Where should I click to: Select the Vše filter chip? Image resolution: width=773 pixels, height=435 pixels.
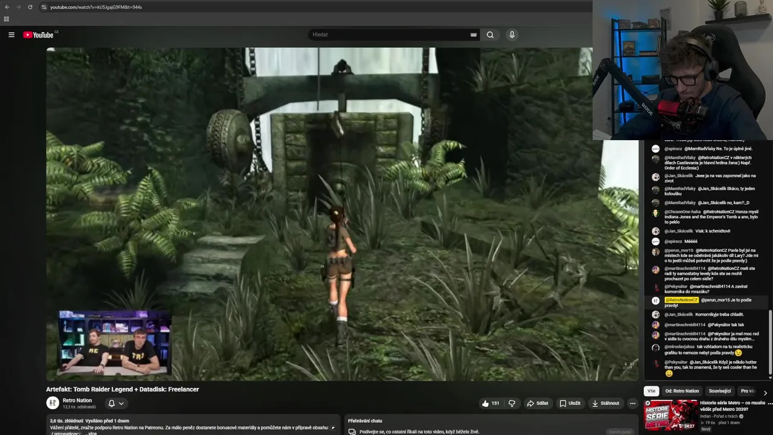651,391
